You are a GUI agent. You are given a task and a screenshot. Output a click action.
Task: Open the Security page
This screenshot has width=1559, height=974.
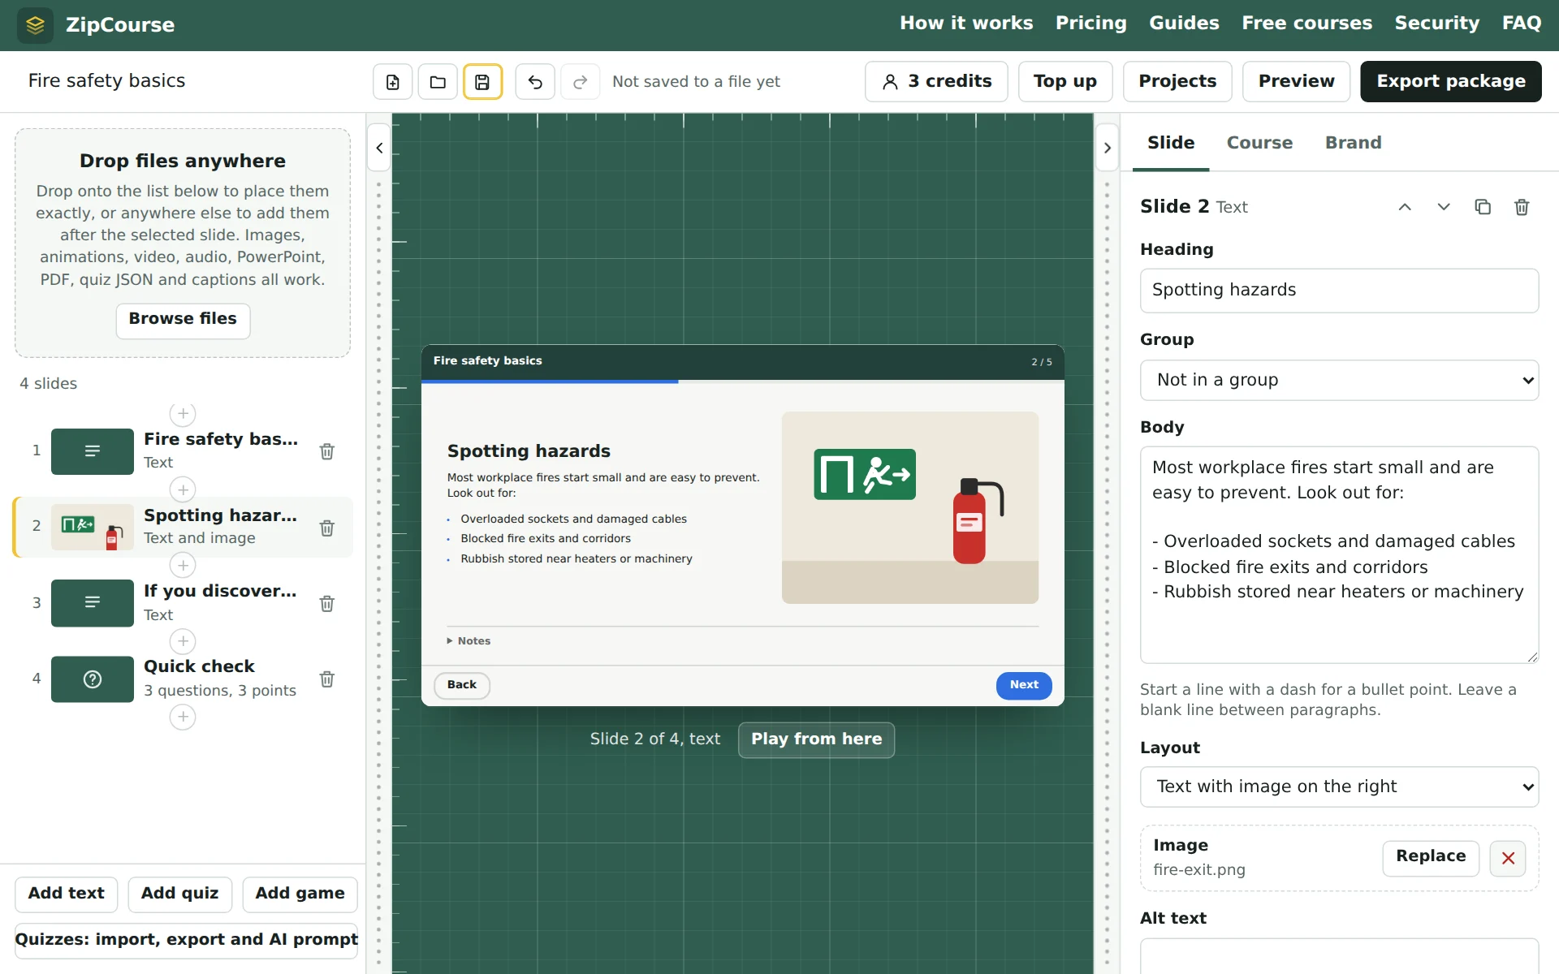click(x=1436, y=24)
